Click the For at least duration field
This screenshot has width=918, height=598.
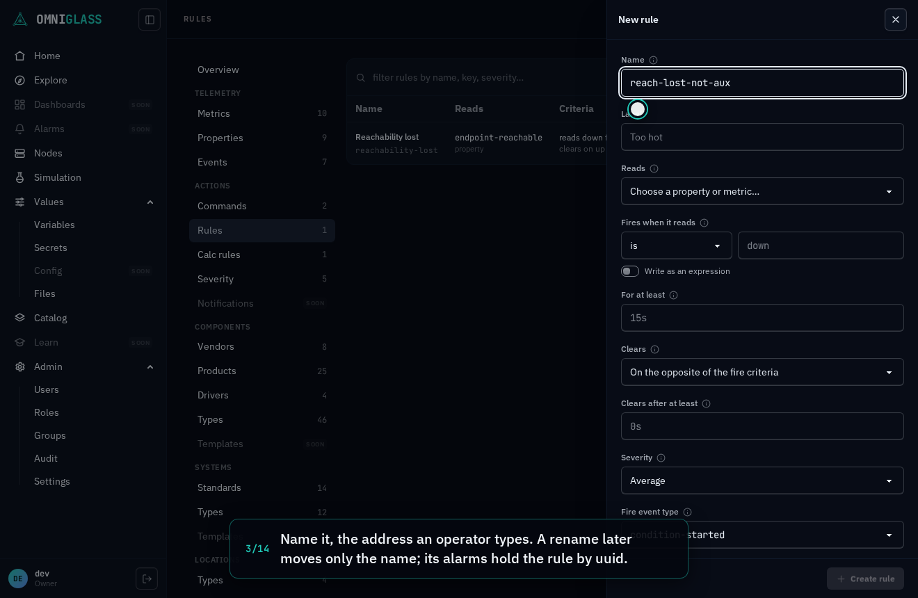coord(762,318)
